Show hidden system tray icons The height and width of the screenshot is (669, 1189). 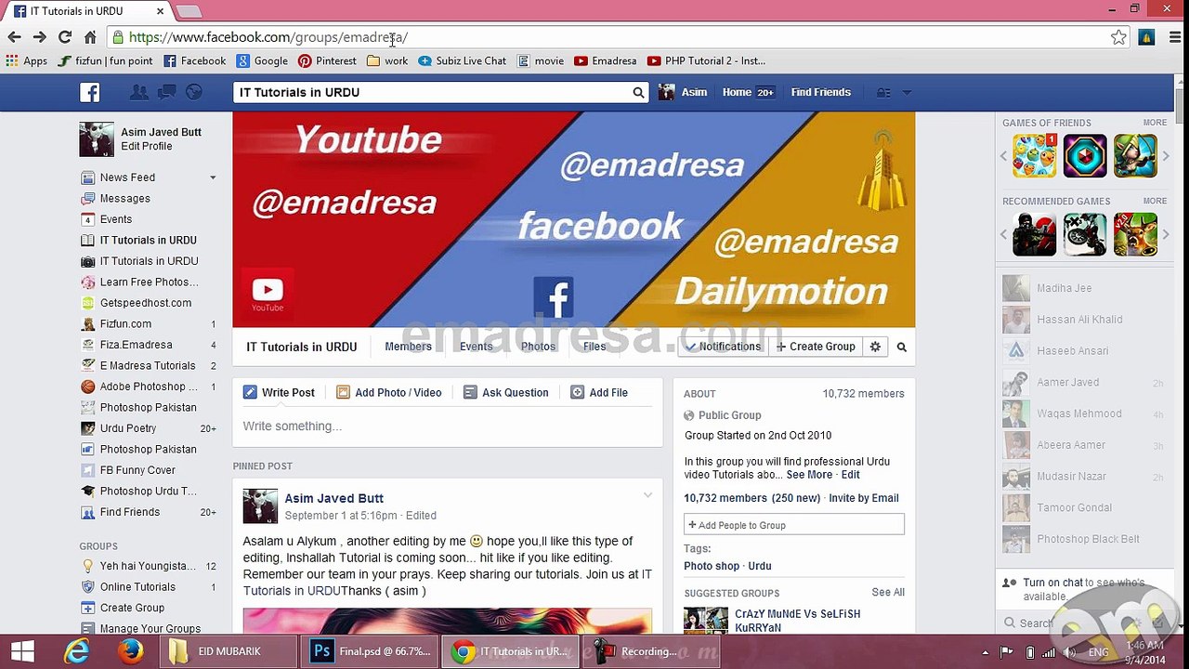[986, 652]
